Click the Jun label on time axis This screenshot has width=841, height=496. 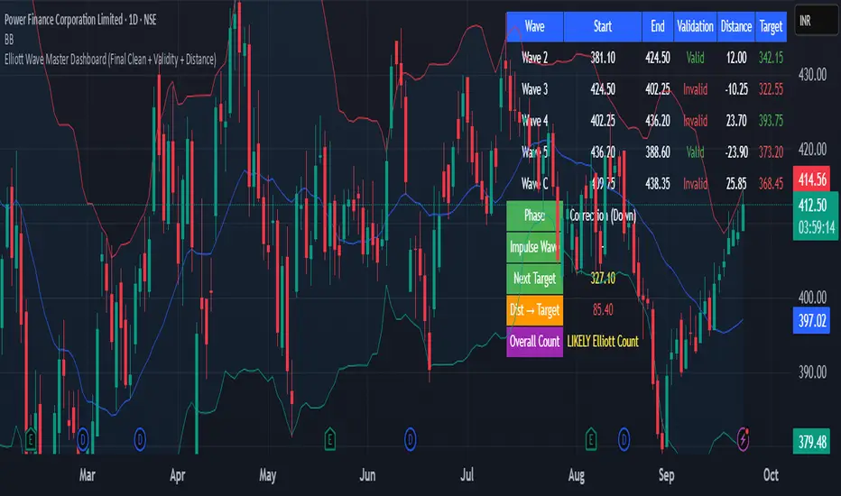pos(367,475)
